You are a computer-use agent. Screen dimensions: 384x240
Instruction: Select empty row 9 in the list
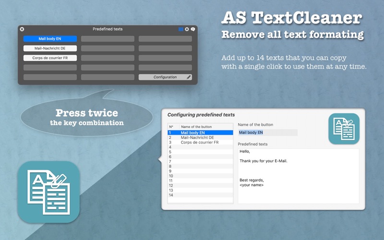(200, 171)
